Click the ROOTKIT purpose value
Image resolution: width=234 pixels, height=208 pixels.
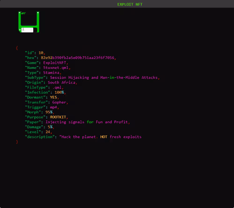(x=58, y=117)
